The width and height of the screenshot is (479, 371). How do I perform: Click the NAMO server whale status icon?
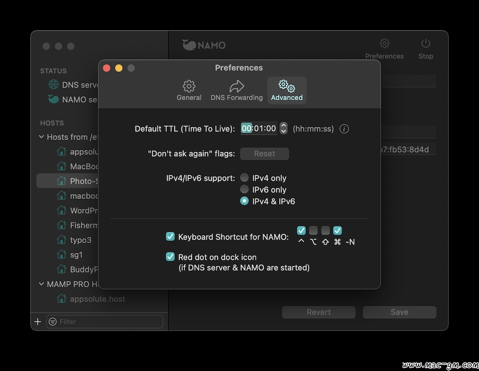point(54,99)
